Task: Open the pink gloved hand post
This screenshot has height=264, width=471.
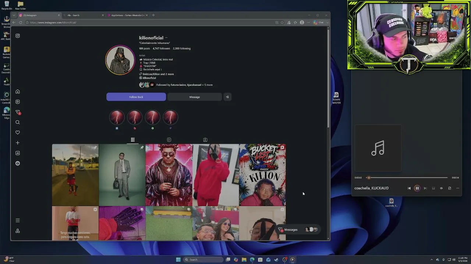Action: coord(122,223)
